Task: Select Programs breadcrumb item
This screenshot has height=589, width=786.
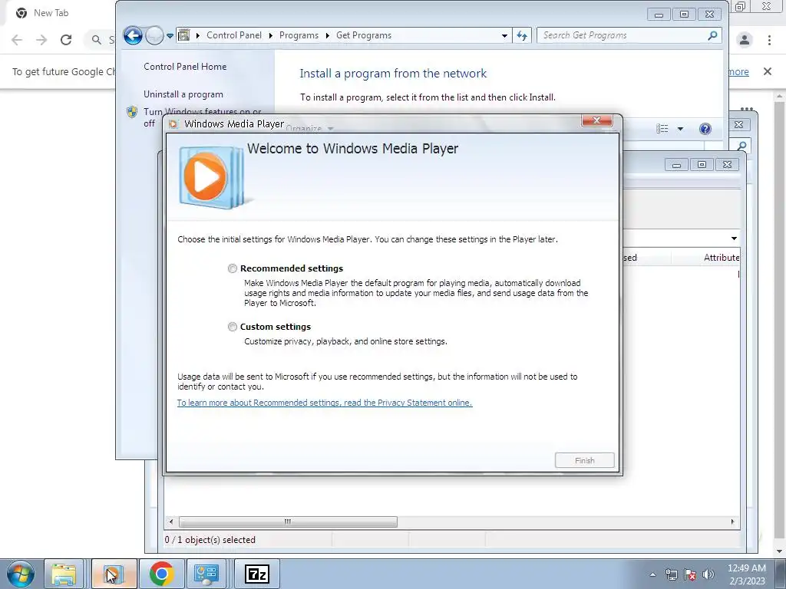Action: pos(299,35)
